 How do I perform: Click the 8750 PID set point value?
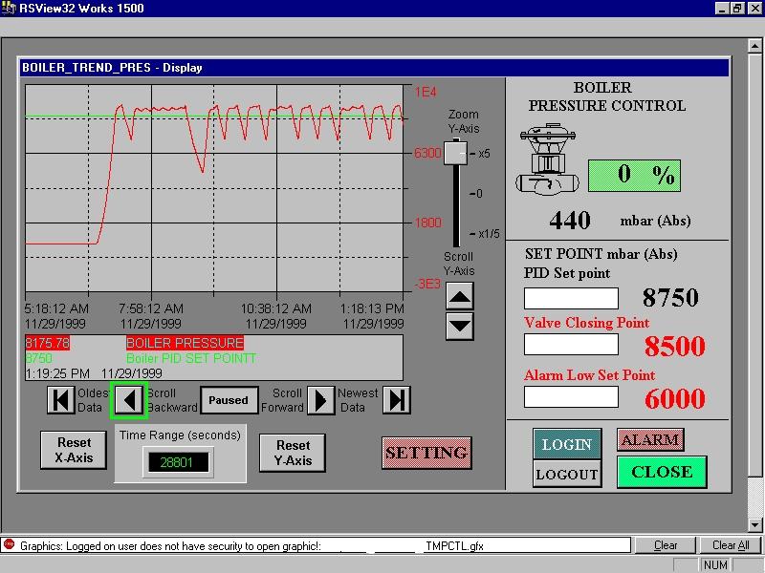[670, 297]
